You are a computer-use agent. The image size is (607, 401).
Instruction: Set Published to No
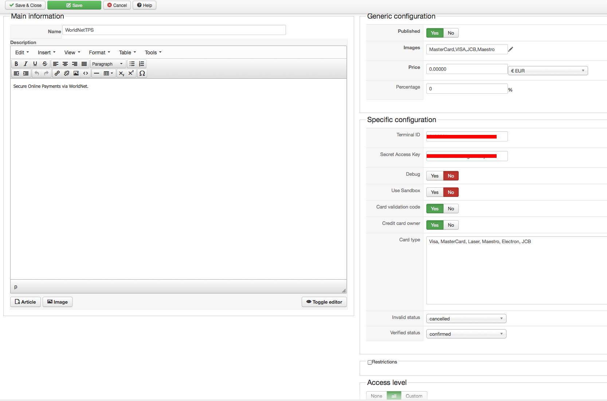451,33
